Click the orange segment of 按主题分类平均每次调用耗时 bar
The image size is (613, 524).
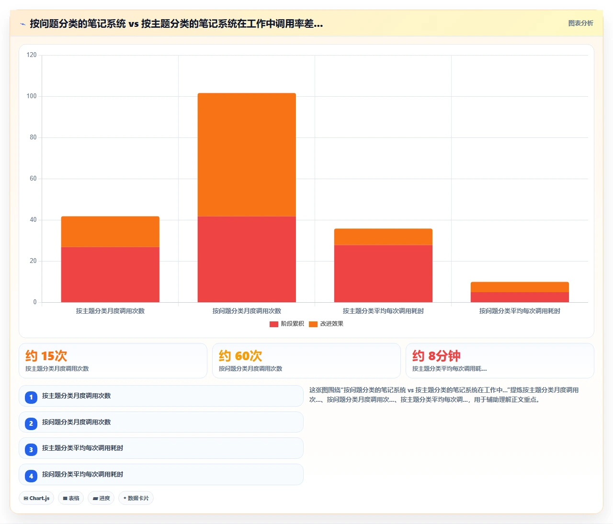pos(383,237)
